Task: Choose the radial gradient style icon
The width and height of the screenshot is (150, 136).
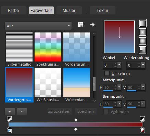Action: click(142, 50)
